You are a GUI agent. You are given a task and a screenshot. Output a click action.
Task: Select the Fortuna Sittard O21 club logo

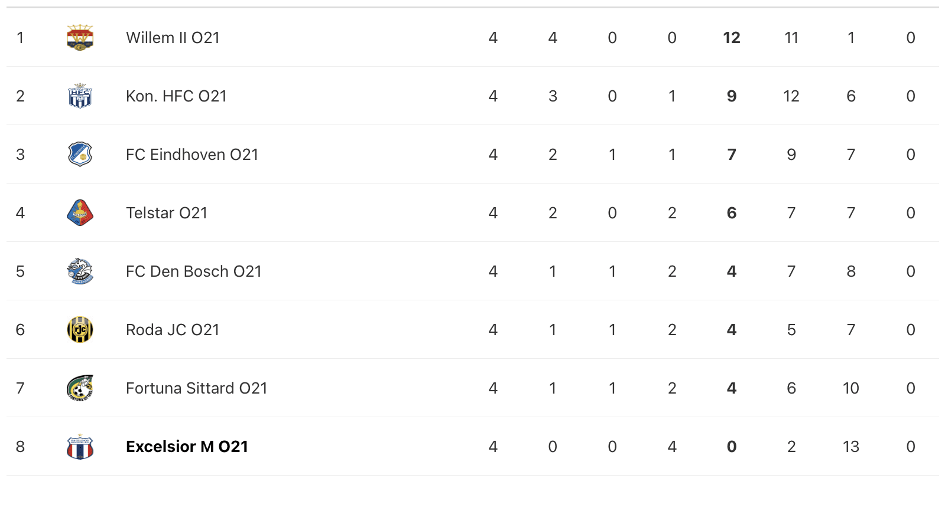80,388
